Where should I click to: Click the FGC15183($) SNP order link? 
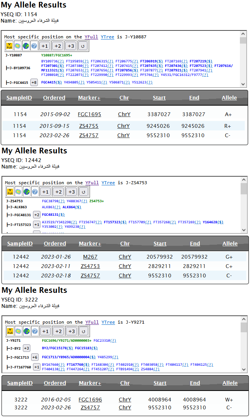click(86, 348)
